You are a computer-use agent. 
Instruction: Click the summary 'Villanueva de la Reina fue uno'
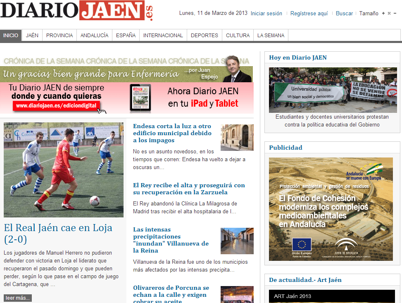(190, 266)
